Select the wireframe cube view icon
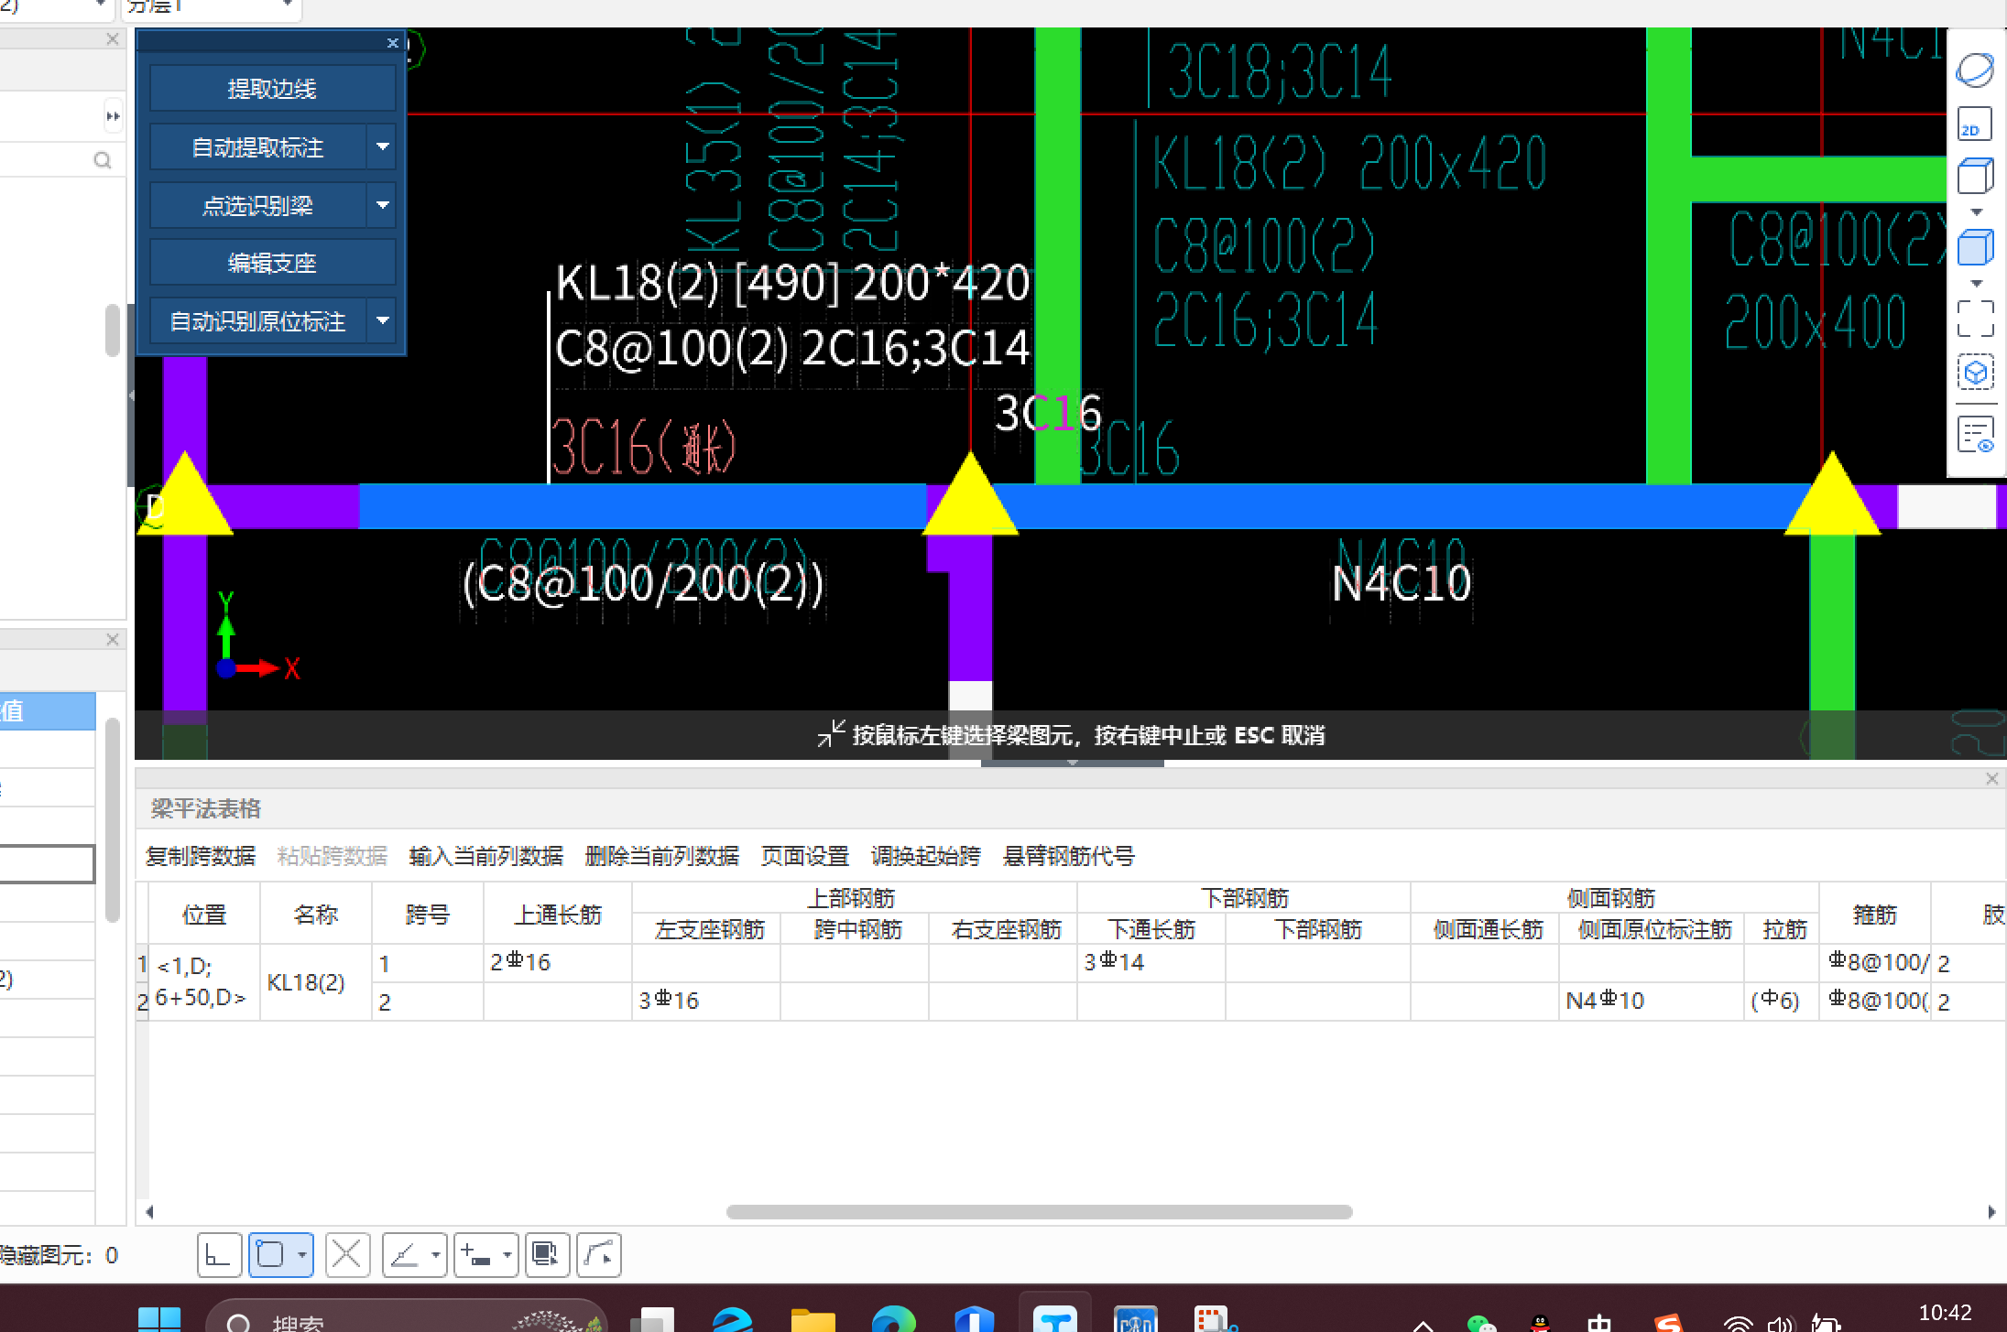This screenshot has height=1332, width=2007. pyautogui.click(x=1975, y=175)
